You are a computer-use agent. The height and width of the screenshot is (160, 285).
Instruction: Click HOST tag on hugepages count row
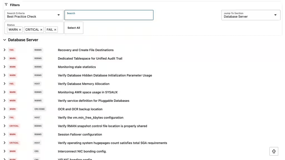click(x=37, y=143)
